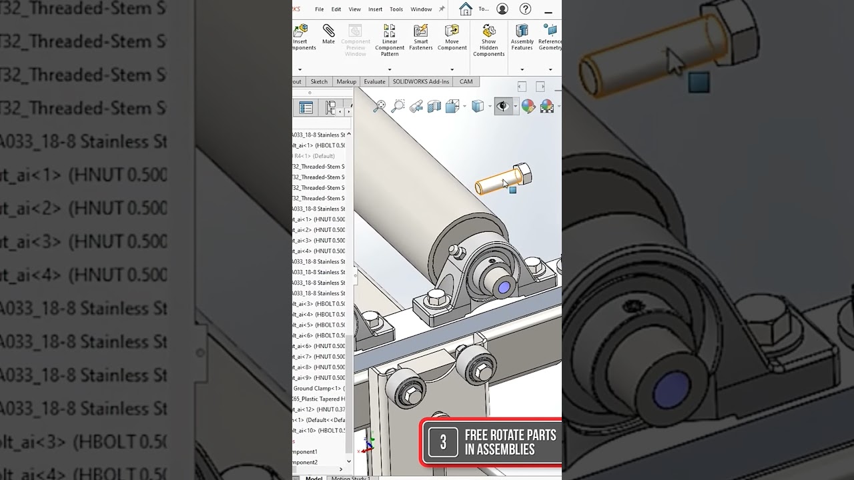Open the File menu

pyautogui.click(x=319, y=9)
